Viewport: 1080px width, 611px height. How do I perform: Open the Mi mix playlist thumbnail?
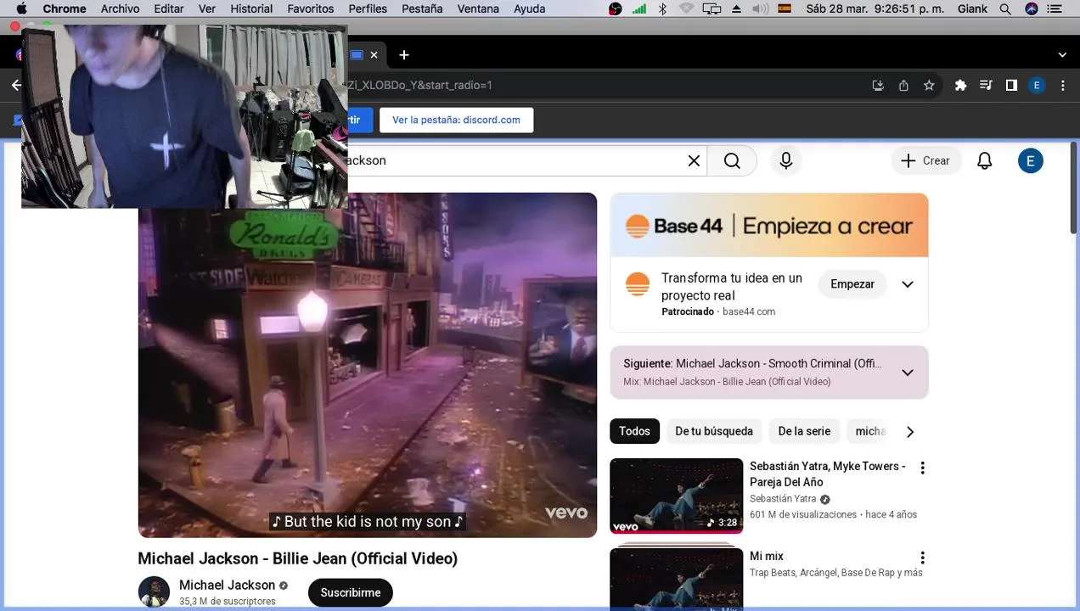coord(676,579)
